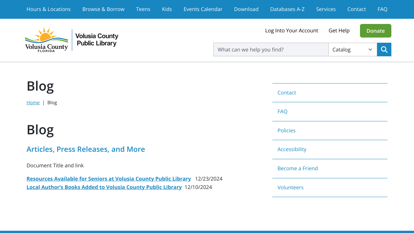
Task: Expand the search type selector chevron
Action: tap(370, 50)
